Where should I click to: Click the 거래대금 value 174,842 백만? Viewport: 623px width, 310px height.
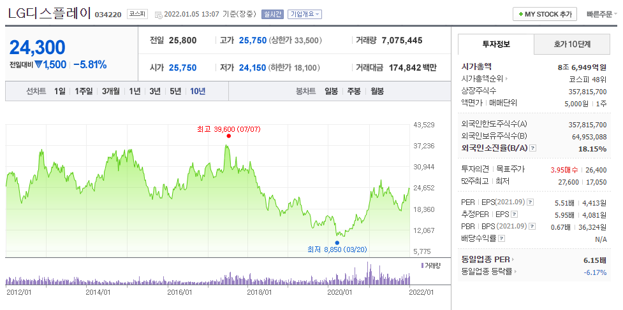[x=413, y=67]
